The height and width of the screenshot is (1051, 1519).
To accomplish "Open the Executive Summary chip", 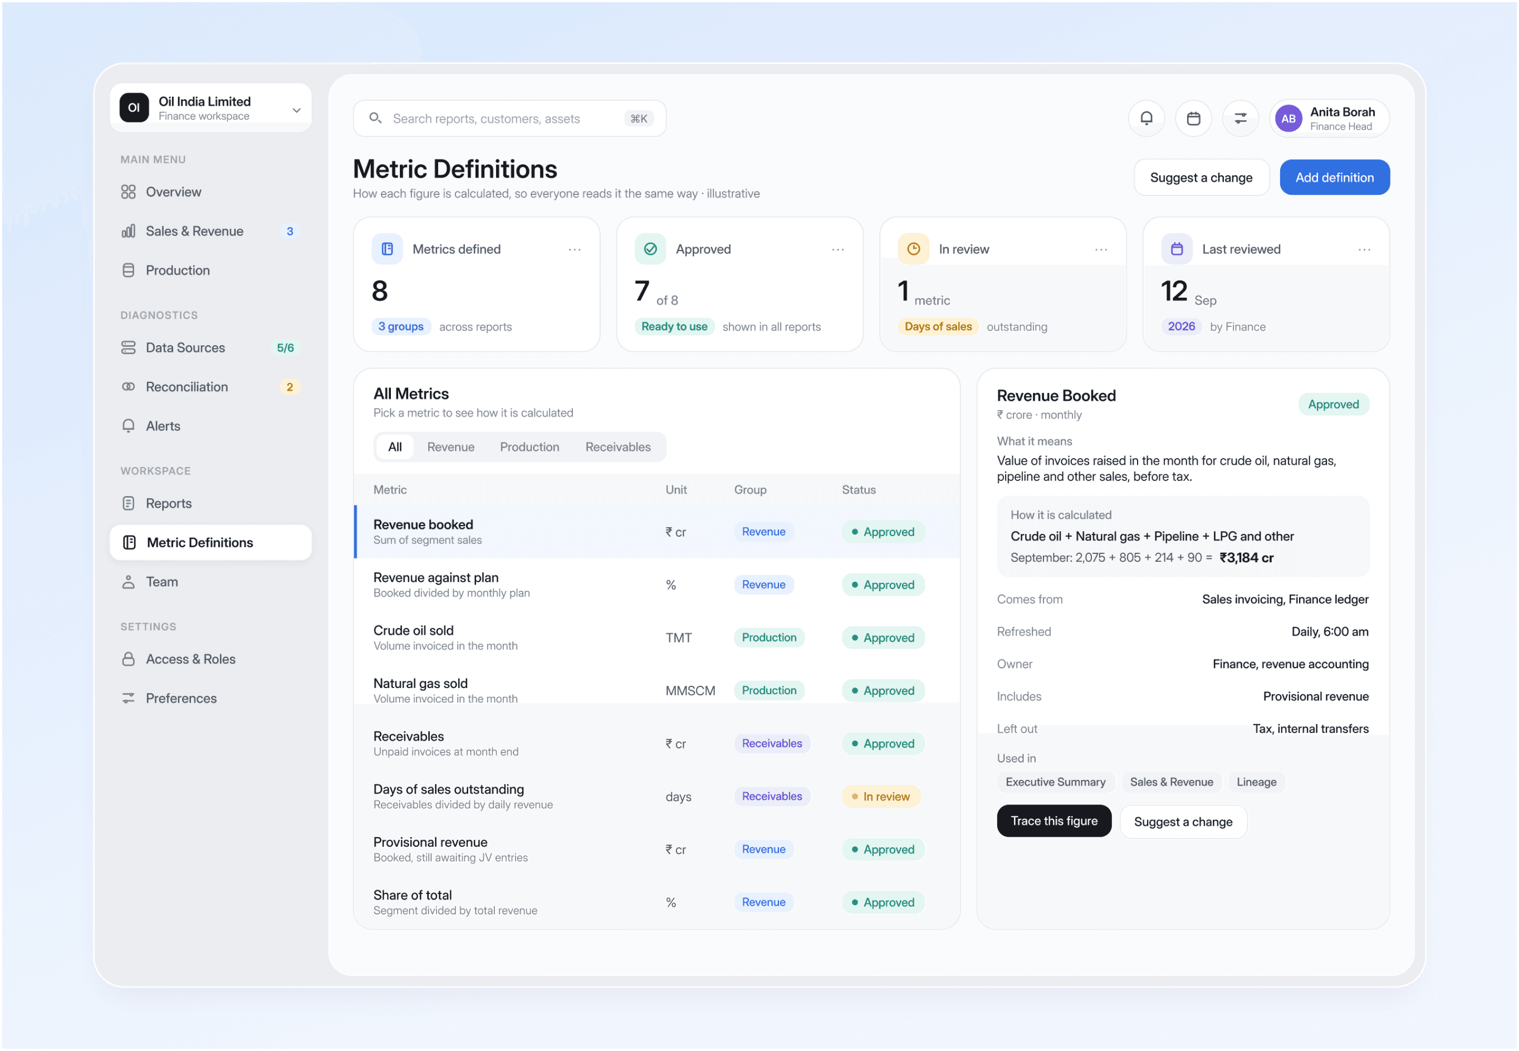I will pos(1055,782).
